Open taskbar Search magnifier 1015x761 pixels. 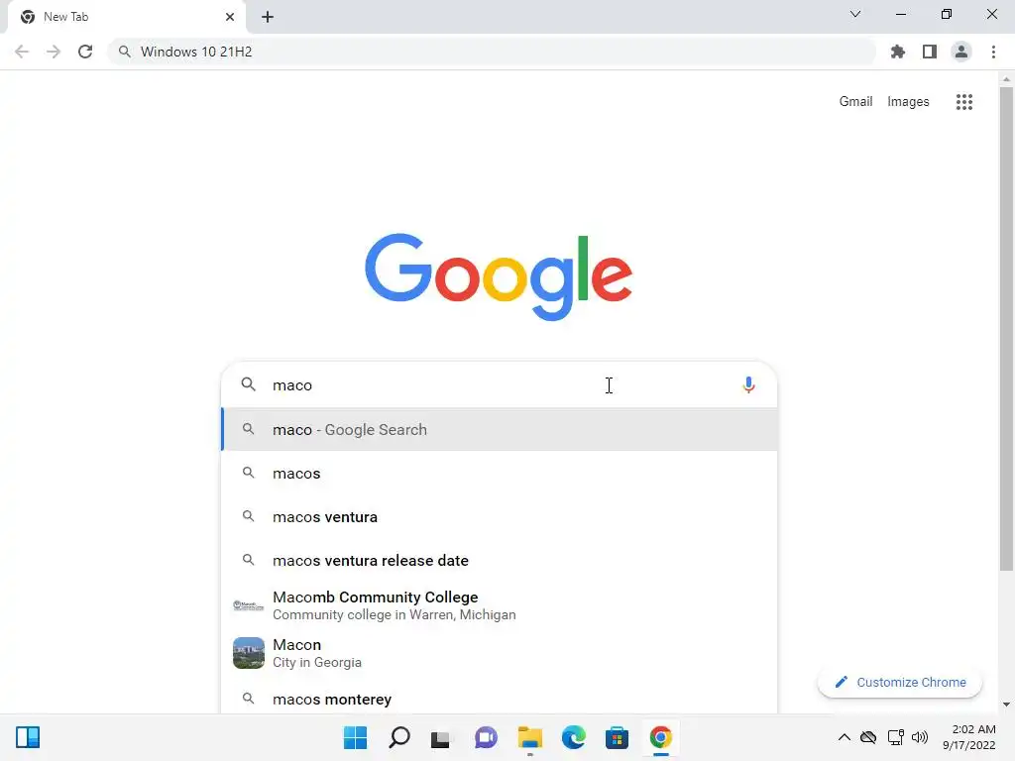pos(399,737)
